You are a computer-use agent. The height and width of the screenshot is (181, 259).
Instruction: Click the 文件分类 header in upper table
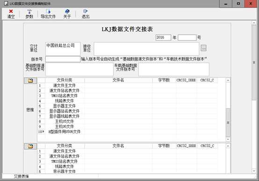click(x=65, y=80)
